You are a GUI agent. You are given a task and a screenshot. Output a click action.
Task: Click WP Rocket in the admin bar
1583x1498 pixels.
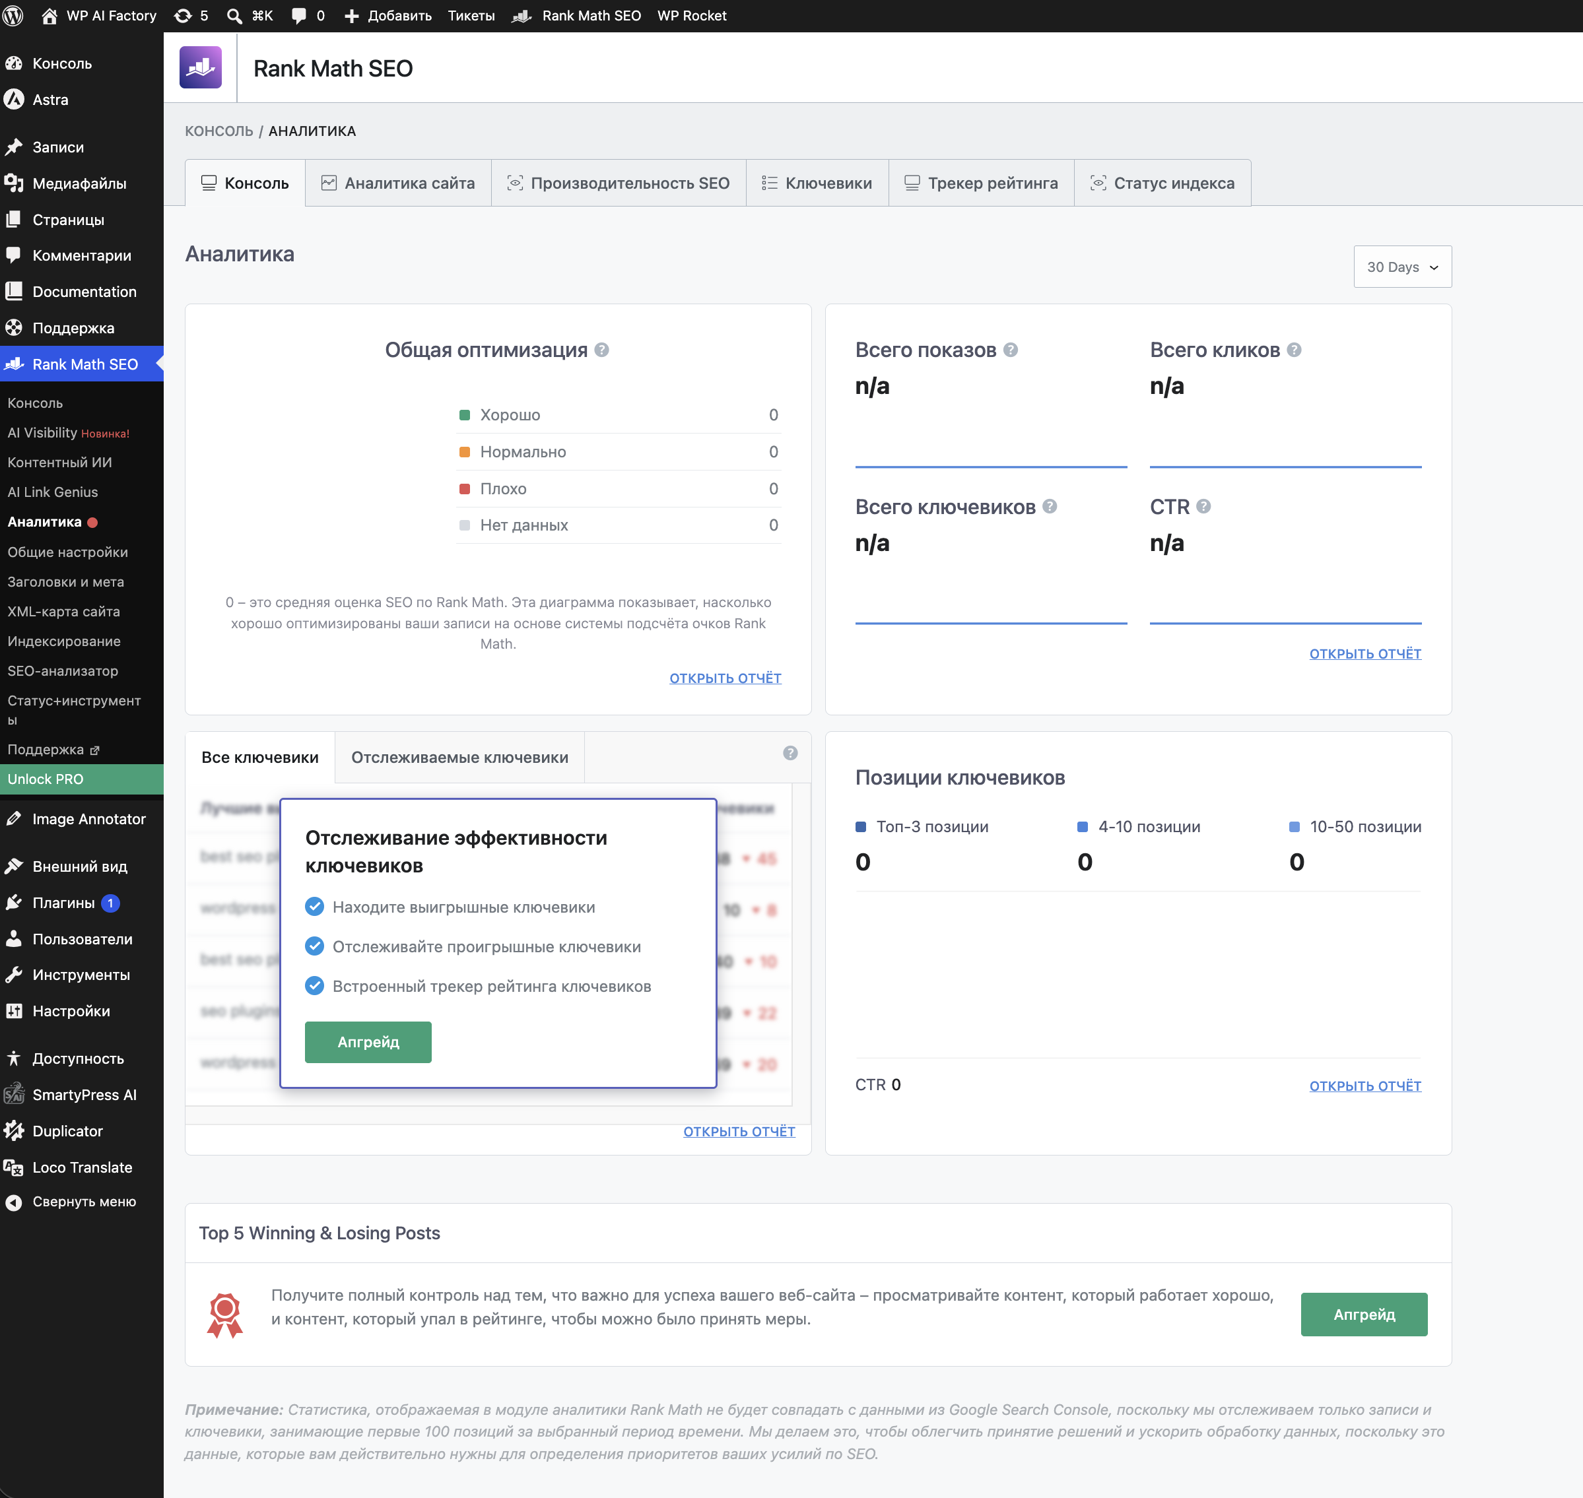tap(692, 16)
